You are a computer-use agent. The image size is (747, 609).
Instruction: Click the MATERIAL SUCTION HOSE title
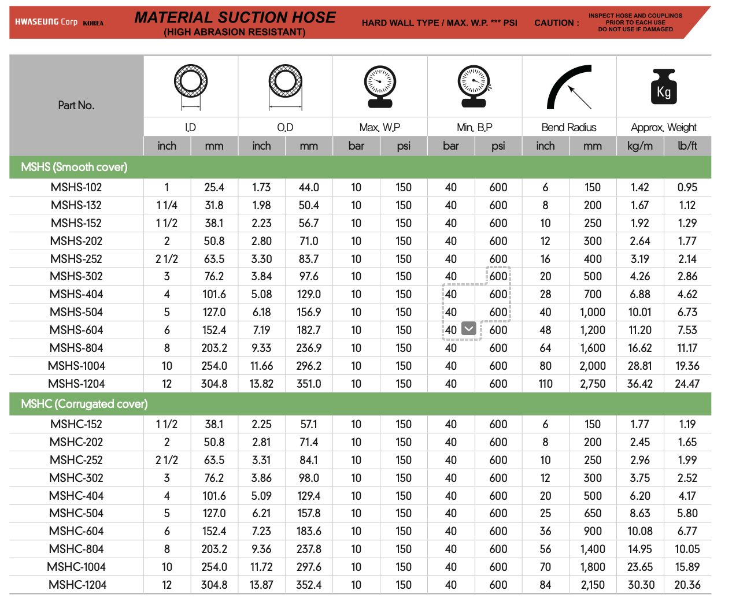pyautogui.click(x=235, y=18)
